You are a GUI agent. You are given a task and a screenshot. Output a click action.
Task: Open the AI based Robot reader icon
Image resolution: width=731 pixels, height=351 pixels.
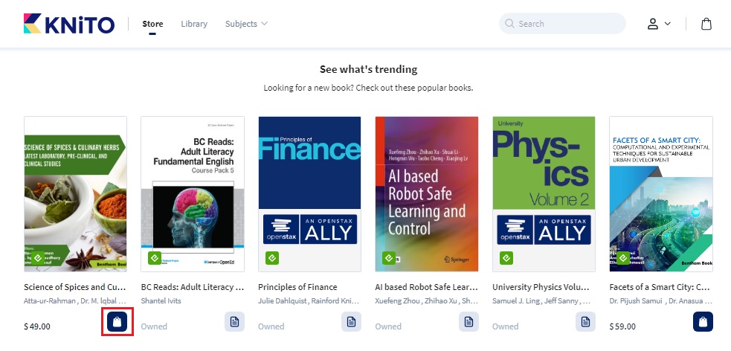click(x=468, y=322)
